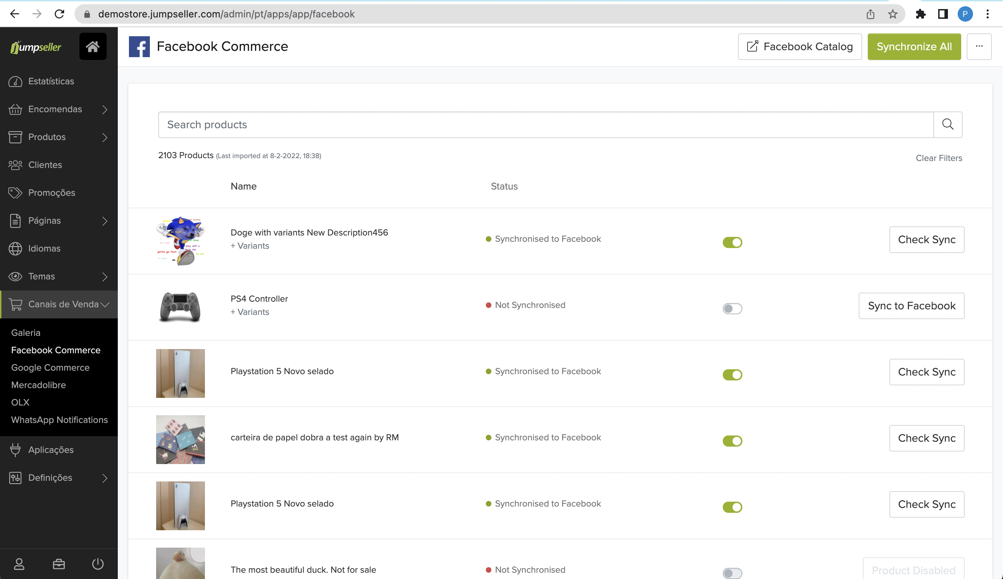Open the three-dots more options button
1003x579 pixels.
979,47
